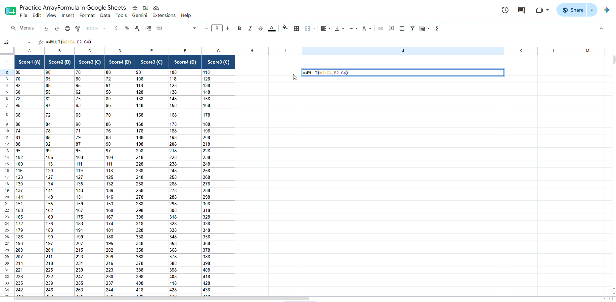Click the borders icon
Screen dimensions: 616x302
point(296,28)
